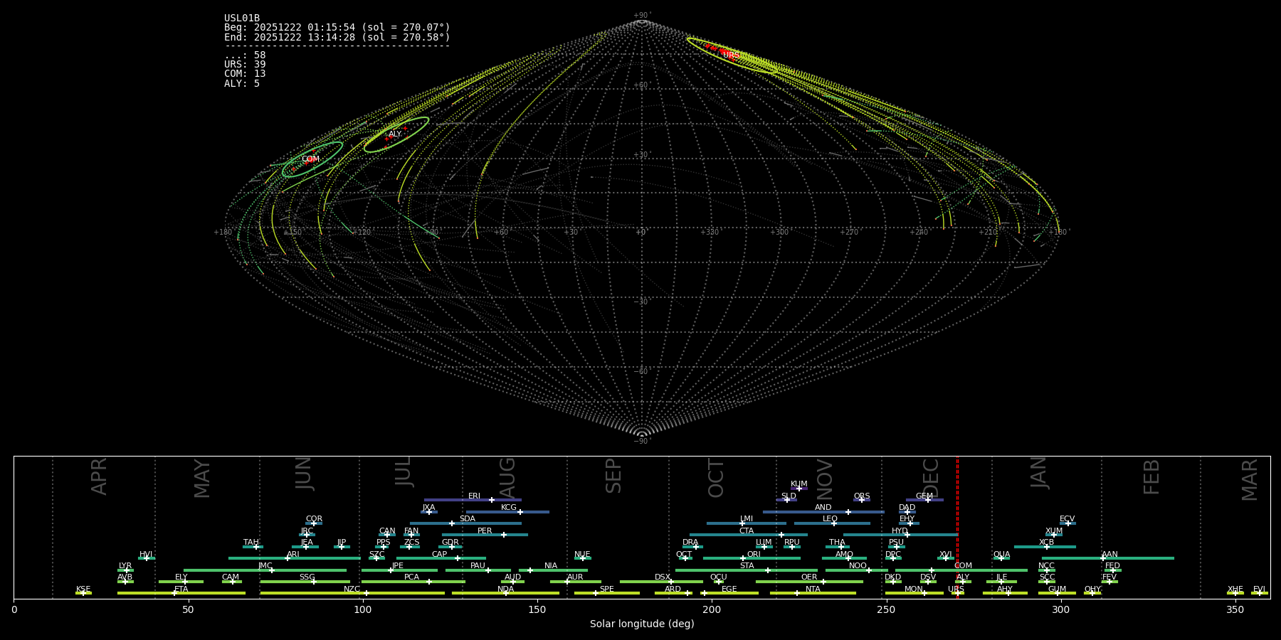Click the ALY radiant label on sky map

pyautogui.click(x=395, y=134)
